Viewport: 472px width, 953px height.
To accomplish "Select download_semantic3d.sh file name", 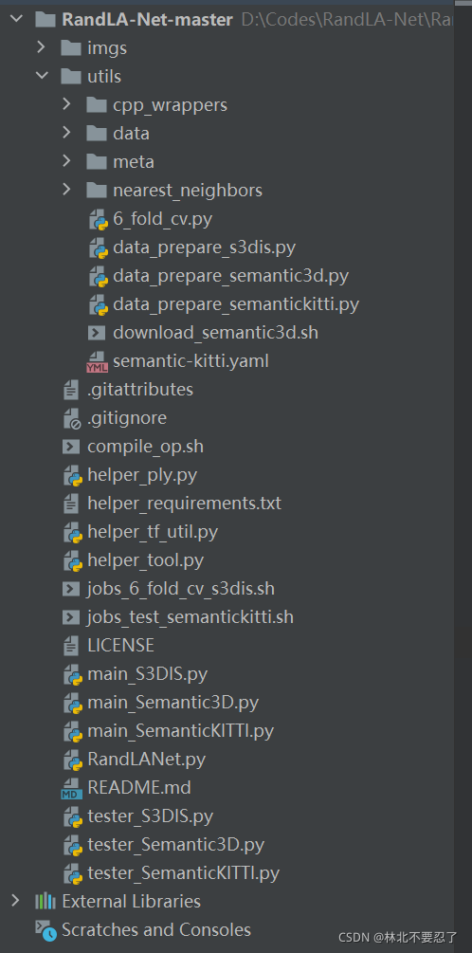I will pyautogui.click(x=216, y=333).
